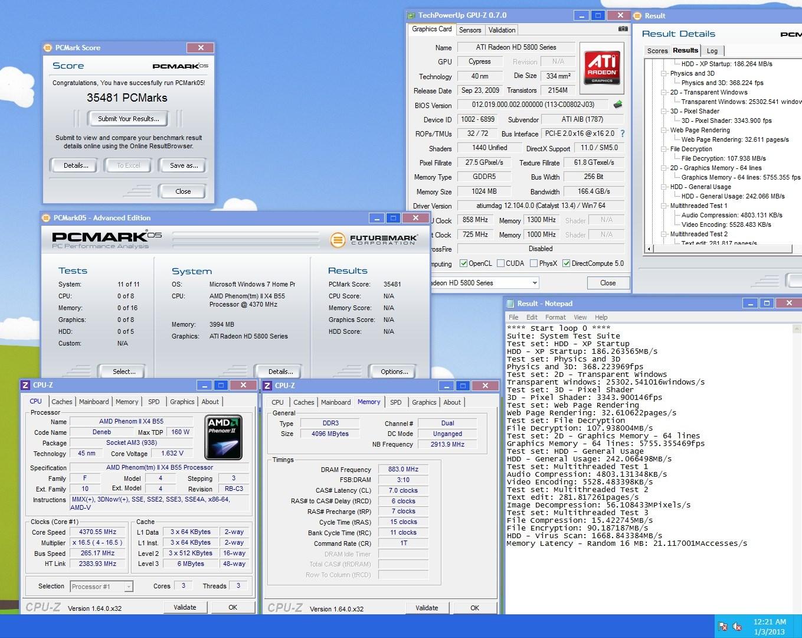Image resolution: width=802 pixels, height=638 pixels.
Task: Open the Notepad File menu
Action: (x=513, y=317)
